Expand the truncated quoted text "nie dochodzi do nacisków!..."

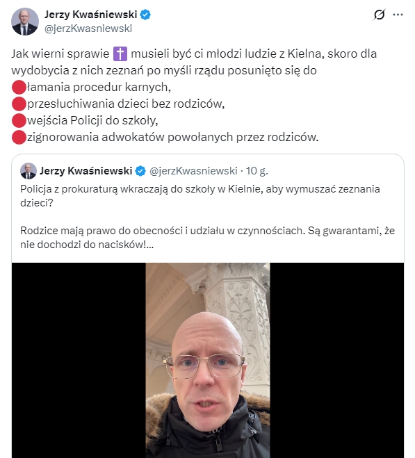(87, 245)
